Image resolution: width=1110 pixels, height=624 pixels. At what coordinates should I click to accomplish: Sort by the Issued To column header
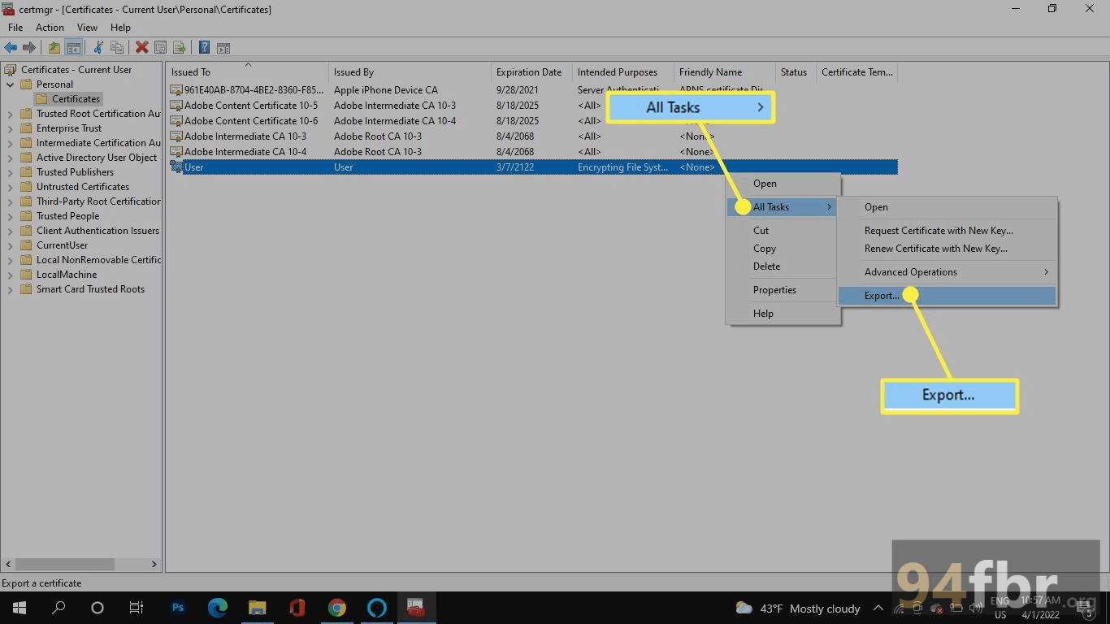tap(247, 72)
